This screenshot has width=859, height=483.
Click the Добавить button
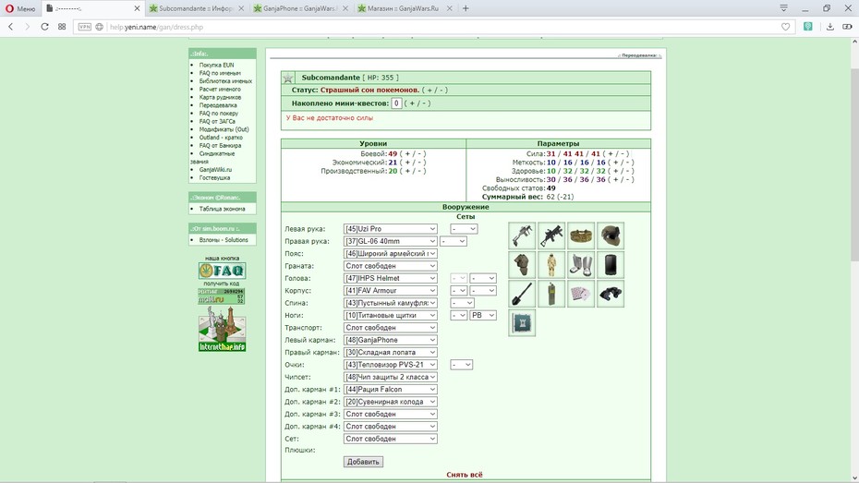363,462
